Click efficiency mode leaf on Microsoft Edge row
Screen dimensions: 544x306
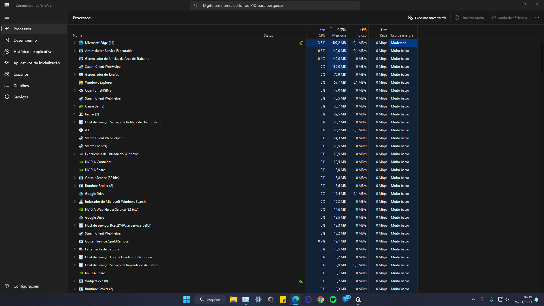coord(301,43)
